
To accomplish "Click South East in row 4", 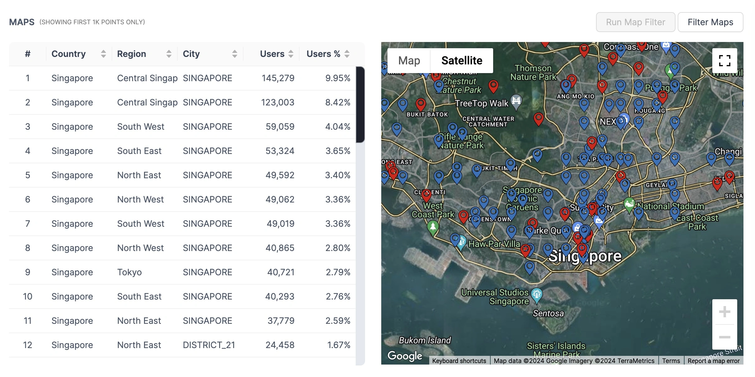I will tap(139, 151).
